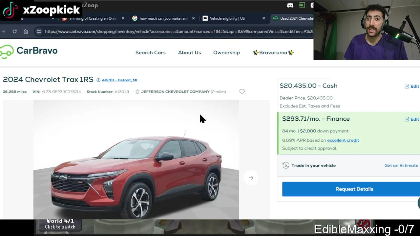Viewport: 420px width, 236px height.
Task: Go to the browser home page
Action: 26,31
